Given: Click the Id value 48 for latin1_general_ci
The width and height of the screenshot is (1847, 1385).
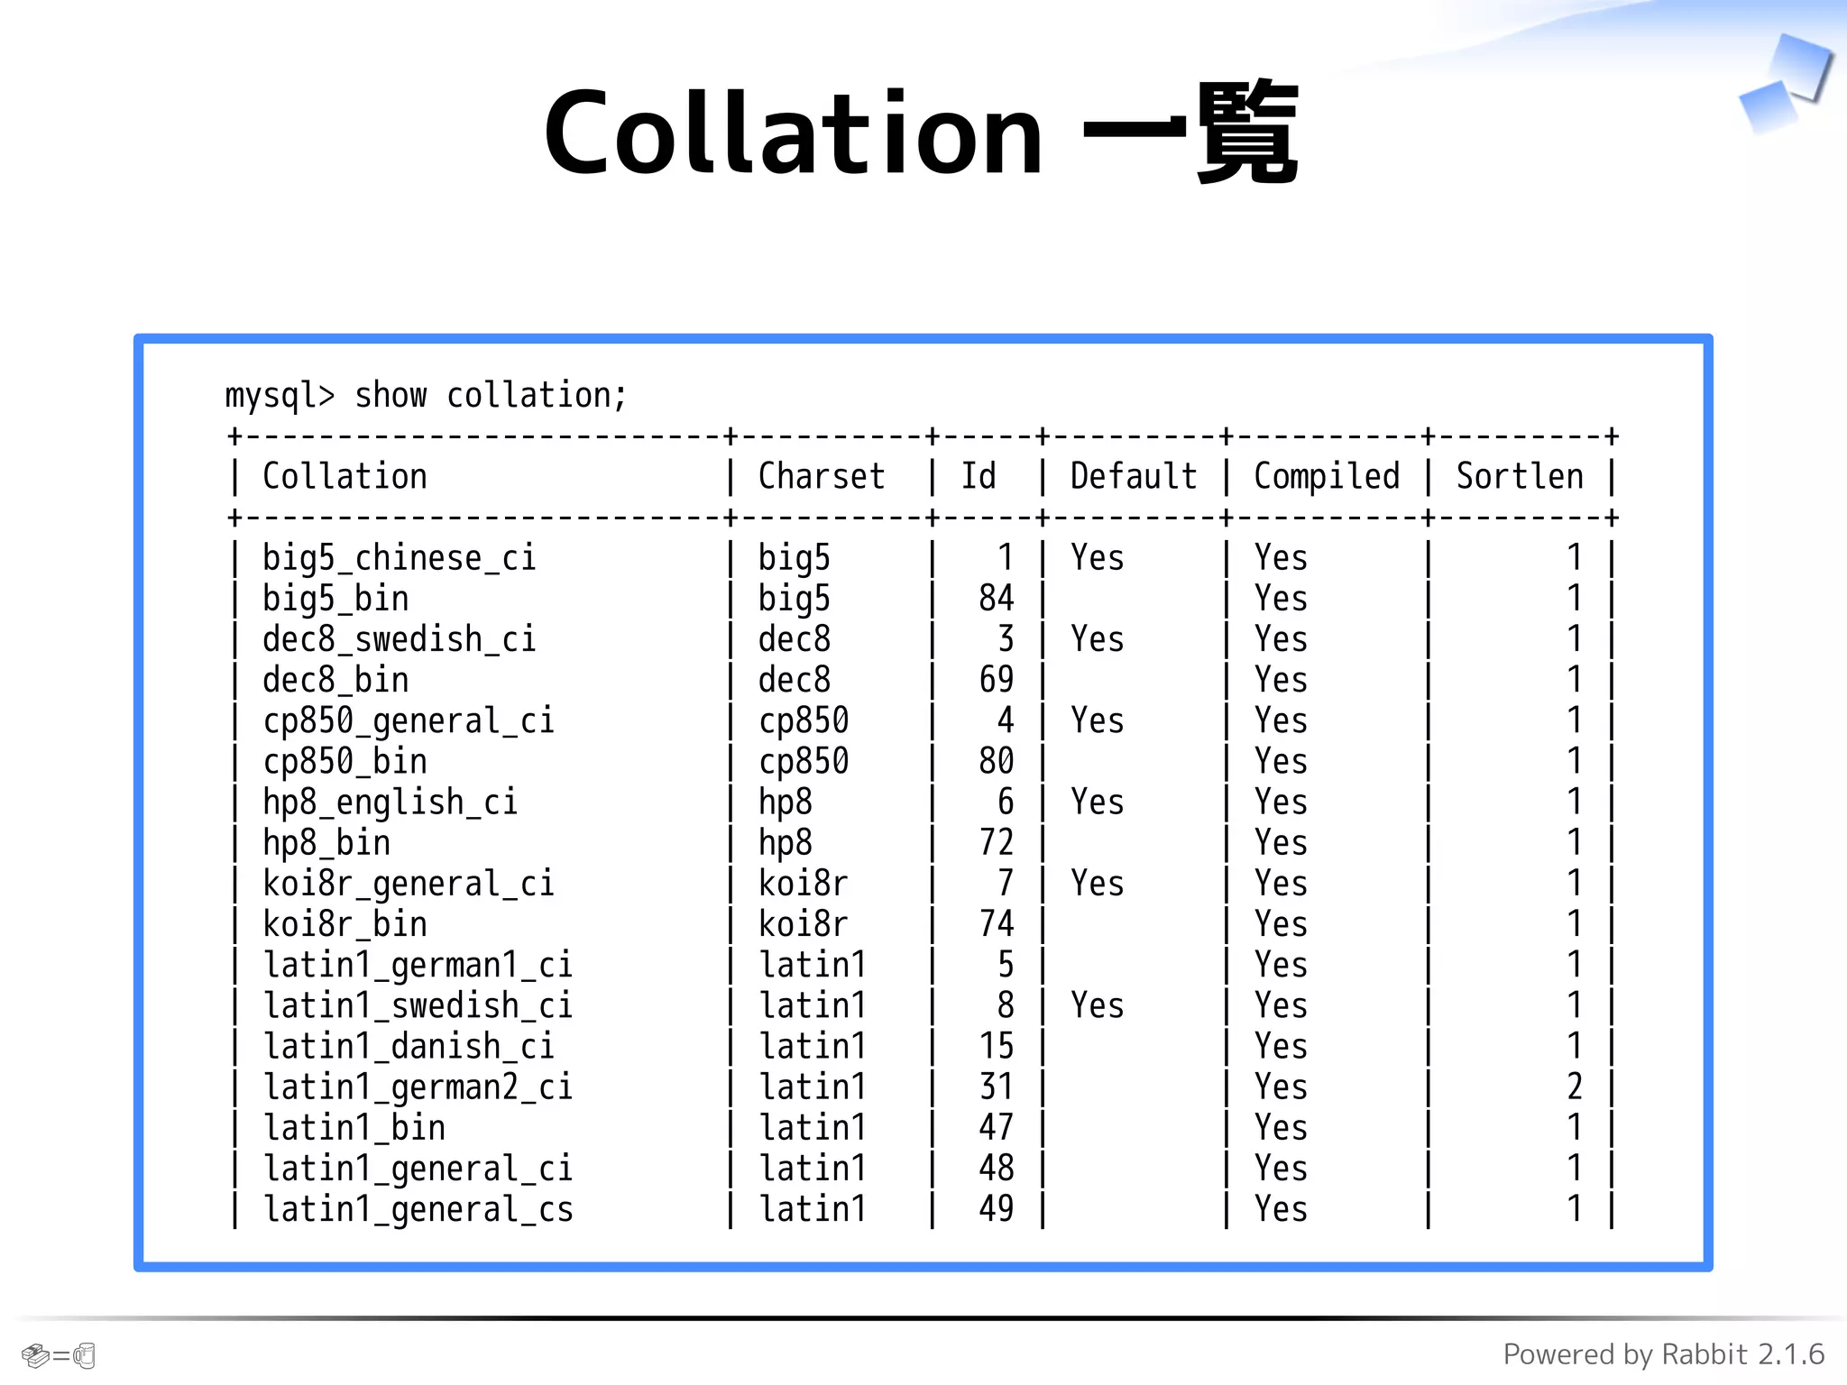Looking at the screenshot, I should 997,1169.
